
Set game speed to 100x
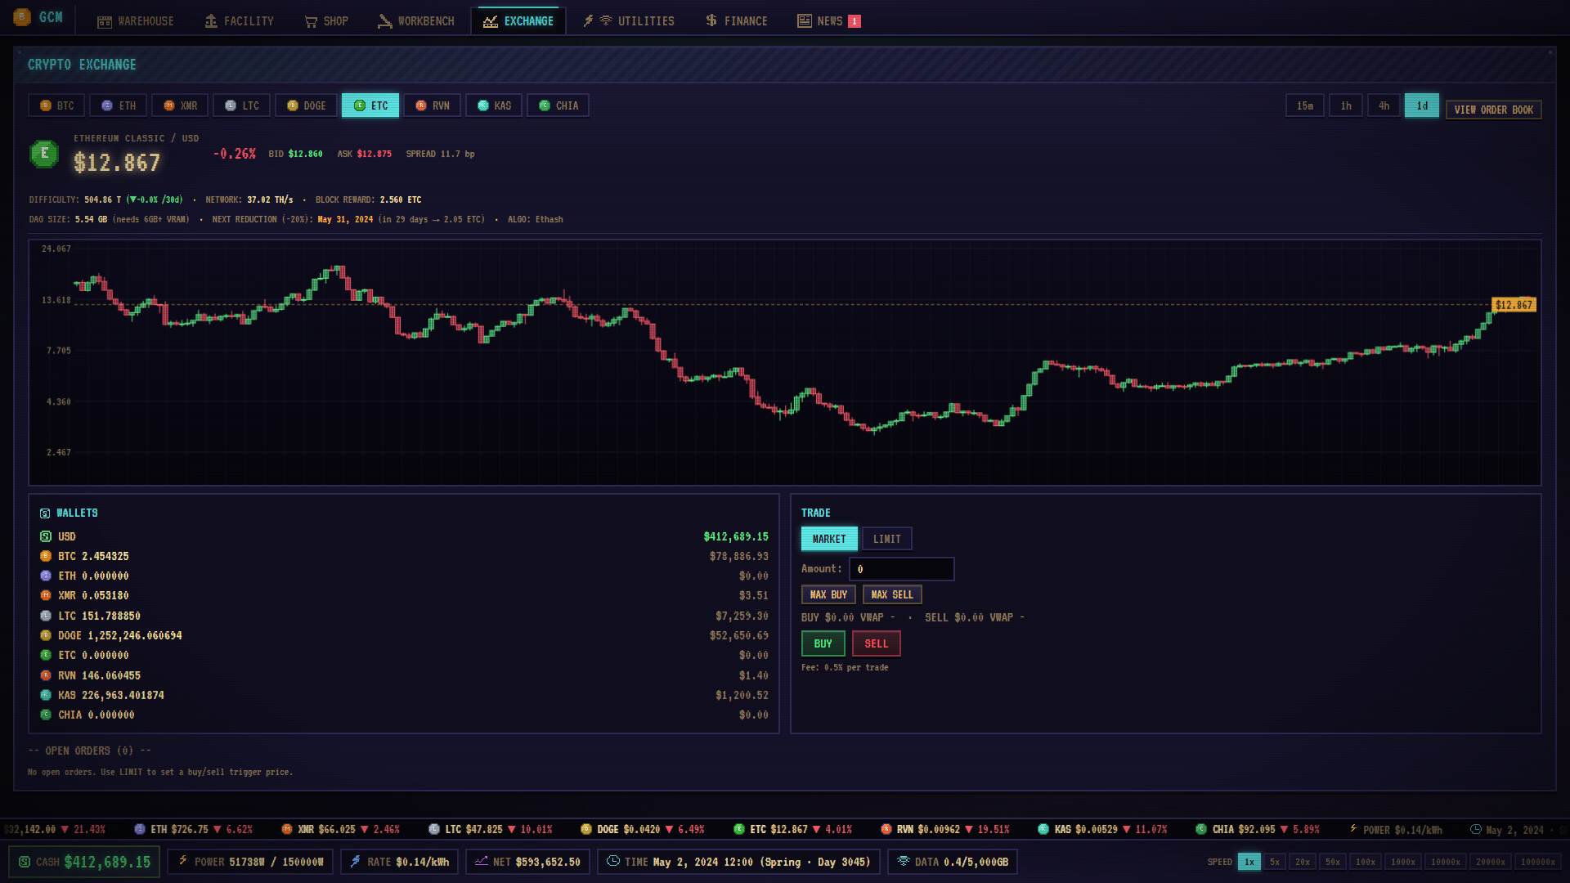[1366, 863]
